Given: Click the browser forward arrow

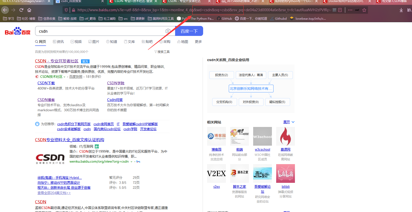Looking at the screenshot, I should click(14, 10).
